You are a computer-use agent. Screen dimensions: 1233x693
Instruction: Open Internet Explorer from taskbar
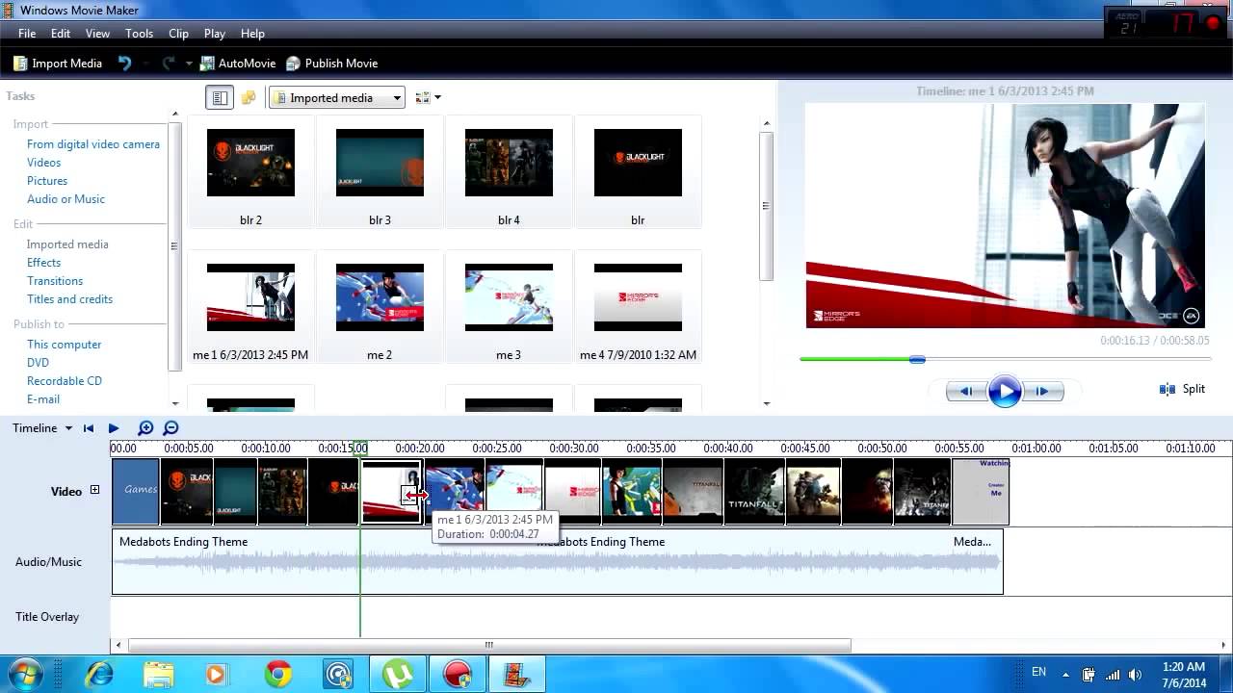(x=98, y=674)
